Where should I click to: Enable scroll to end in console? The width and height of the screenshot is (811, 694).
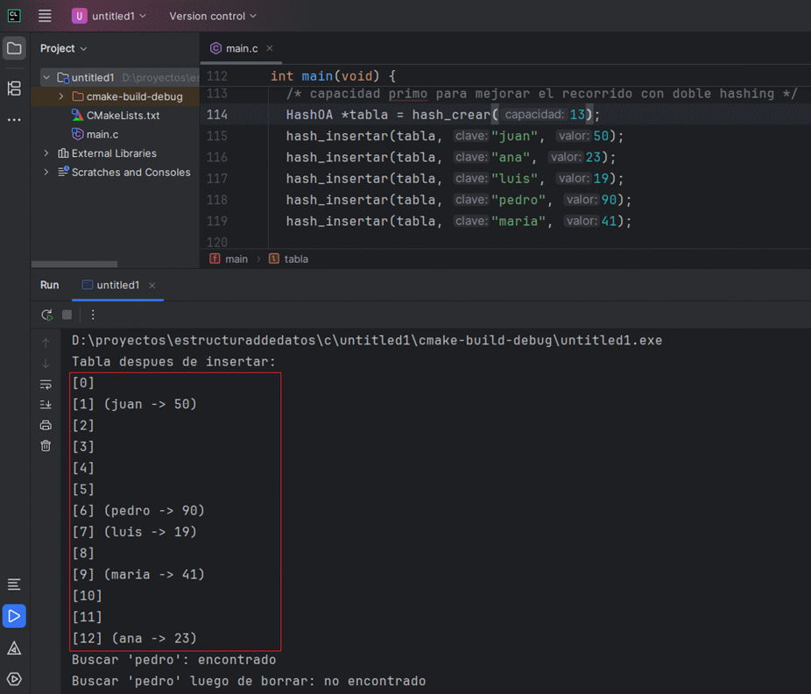46,404
